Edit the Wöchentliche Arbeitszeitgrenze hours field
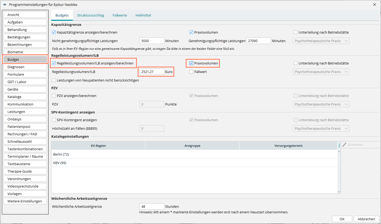This screenshot has height=224, width=381. pyautogui.click(x=152, y=206)
